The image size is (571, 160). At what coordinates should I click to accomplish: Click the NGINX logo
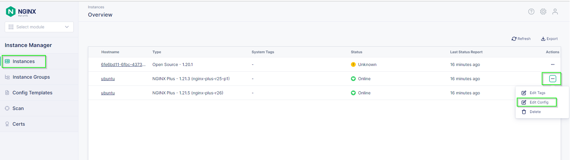point(21,12)
